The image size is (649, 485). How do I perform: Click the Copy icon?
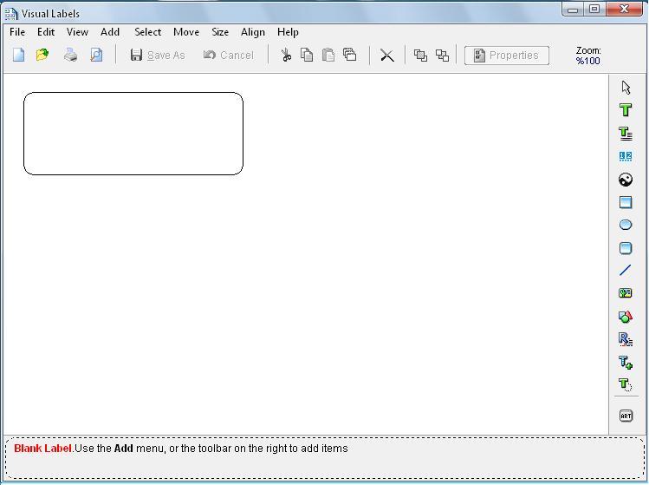point(307,55)
